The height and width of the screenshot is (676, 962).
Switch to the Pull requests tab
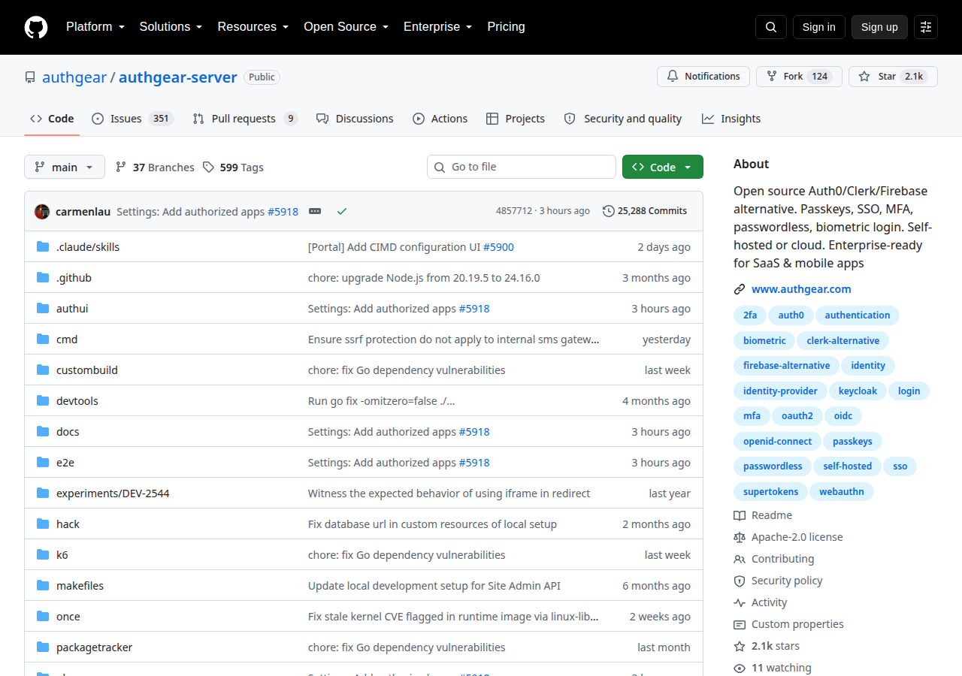(245, 119)
